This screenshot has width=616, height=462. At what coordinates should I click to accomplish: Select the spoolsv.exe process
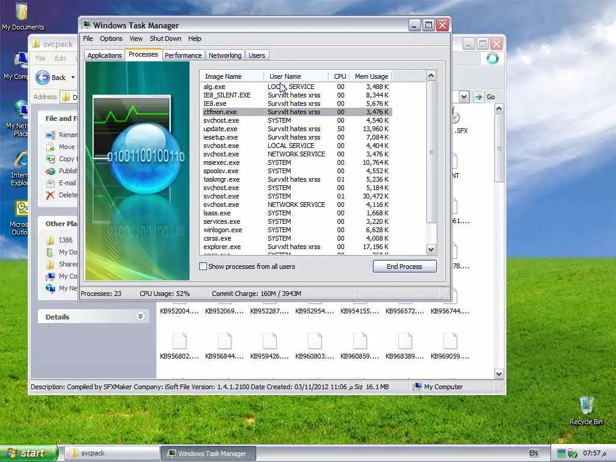point(296,171)
